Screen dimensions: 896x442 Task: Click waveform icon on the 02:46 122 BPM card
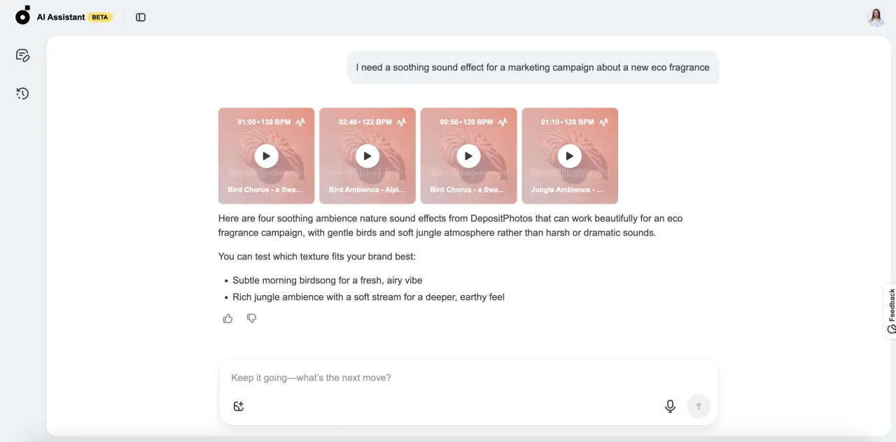[x=402, y=122]
